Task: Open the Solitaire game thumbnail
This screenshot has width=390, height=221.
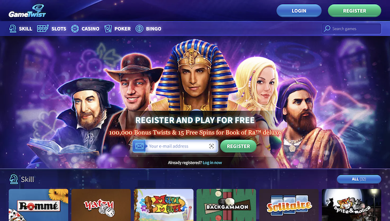Action: coord(289,205)
